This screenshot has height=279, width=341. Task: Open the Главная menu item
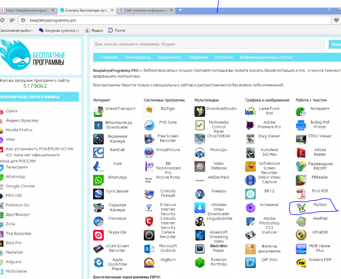click(109, 57)
